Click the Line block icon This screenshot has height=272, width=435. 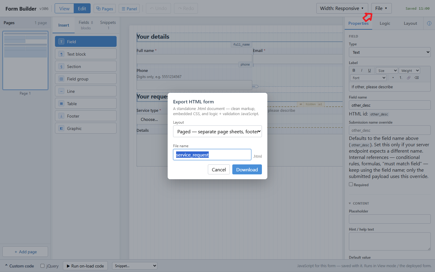click(x=61, y=91)
